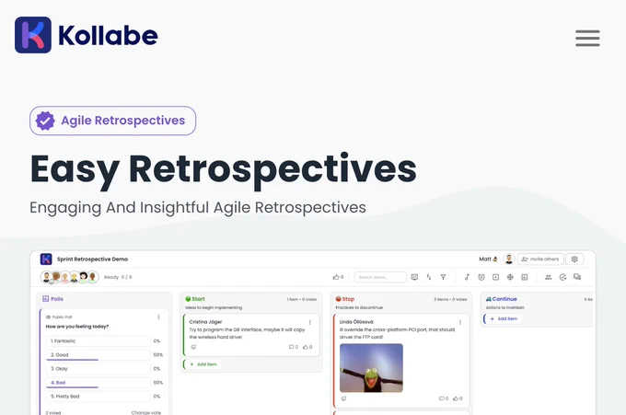Click comment count on Cristina Jäger's card
626x415 pixels.
pos(294,347)
